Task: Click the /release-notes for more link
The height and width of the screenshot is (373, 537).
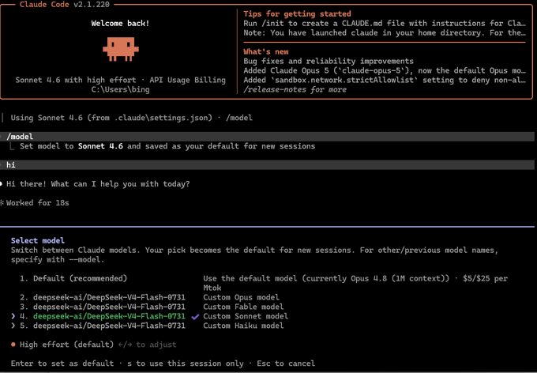Action: click(x=295, y=89)
